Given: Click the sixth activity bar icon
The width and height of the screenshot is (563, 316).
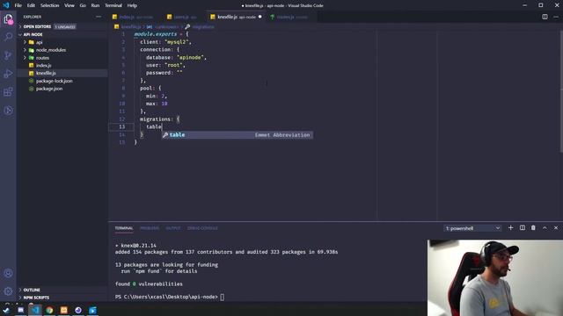Looking at the screenshot, I should click(8, 111).
